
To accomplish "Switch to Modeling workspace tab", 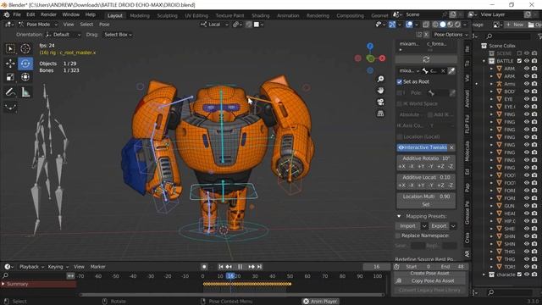I will (x=140, y=15).
